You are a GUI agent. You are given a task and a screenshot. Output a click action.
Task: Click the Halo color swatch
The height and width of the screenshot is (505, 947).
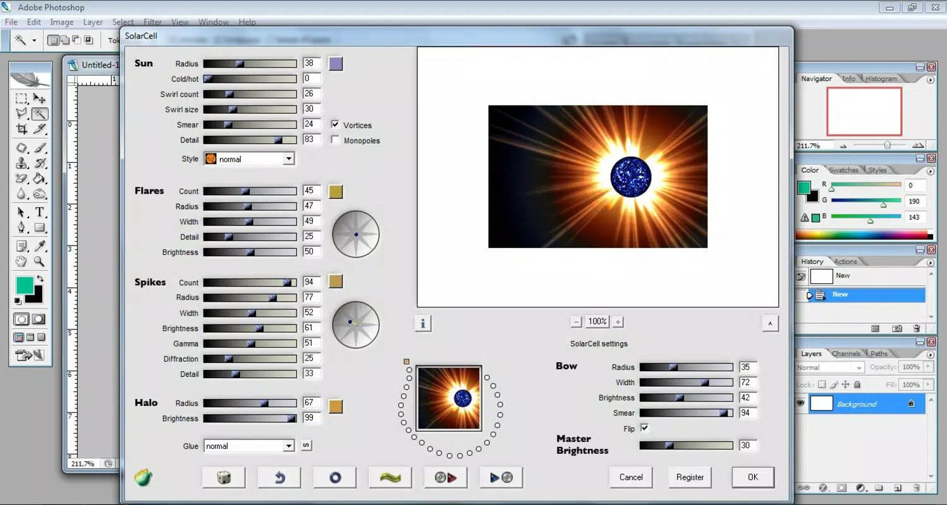(x=336, y=406)
